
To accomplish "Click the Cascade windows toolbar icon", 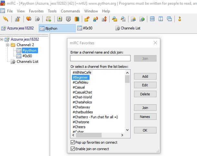I will (x=169, y=19).
